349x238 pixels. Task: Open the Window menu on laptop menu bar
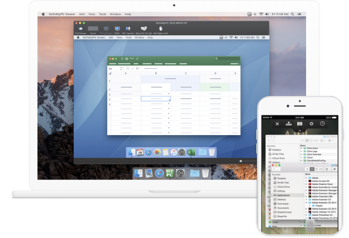[115, 14]
